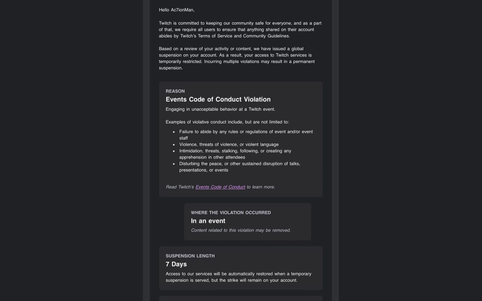The image size is (482, 301).
Task: Click 'Content related to this violation may be removed'
Action: (x=241, y=230)
